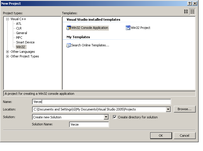Select Other Languages label in tree
Viewport: 203px width, 151px height.
coord(23,52)
